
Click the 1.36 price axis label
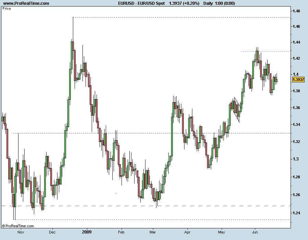(x=296, y=108)
